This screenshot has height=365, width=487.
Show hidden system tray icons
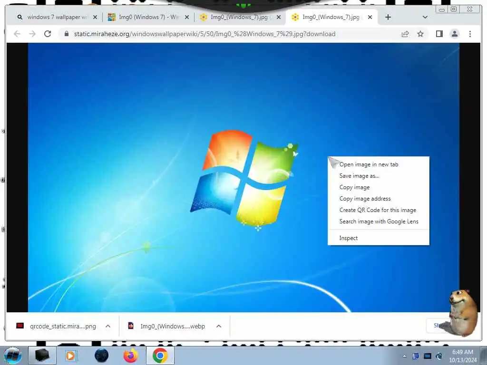(404, 356)
